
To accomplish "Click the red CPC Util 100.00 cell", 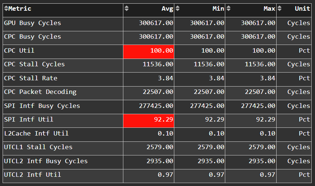I will [149, 50].
